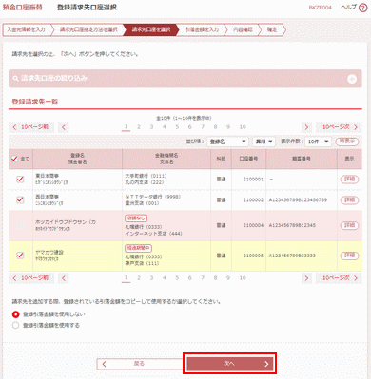
Task: Open 詳細 for account 2100001
Action: (x=349, y=180)
